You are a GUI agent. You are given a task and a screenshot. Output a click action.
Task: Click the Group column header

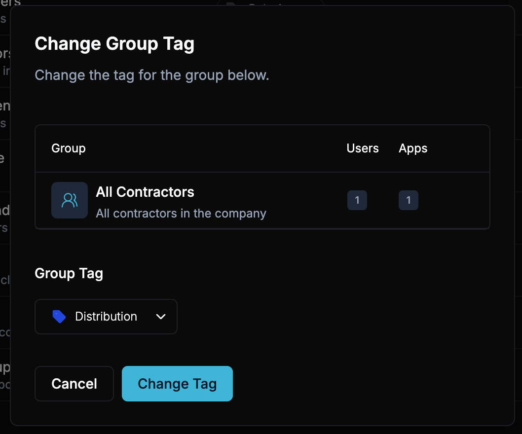coord(68,148)
